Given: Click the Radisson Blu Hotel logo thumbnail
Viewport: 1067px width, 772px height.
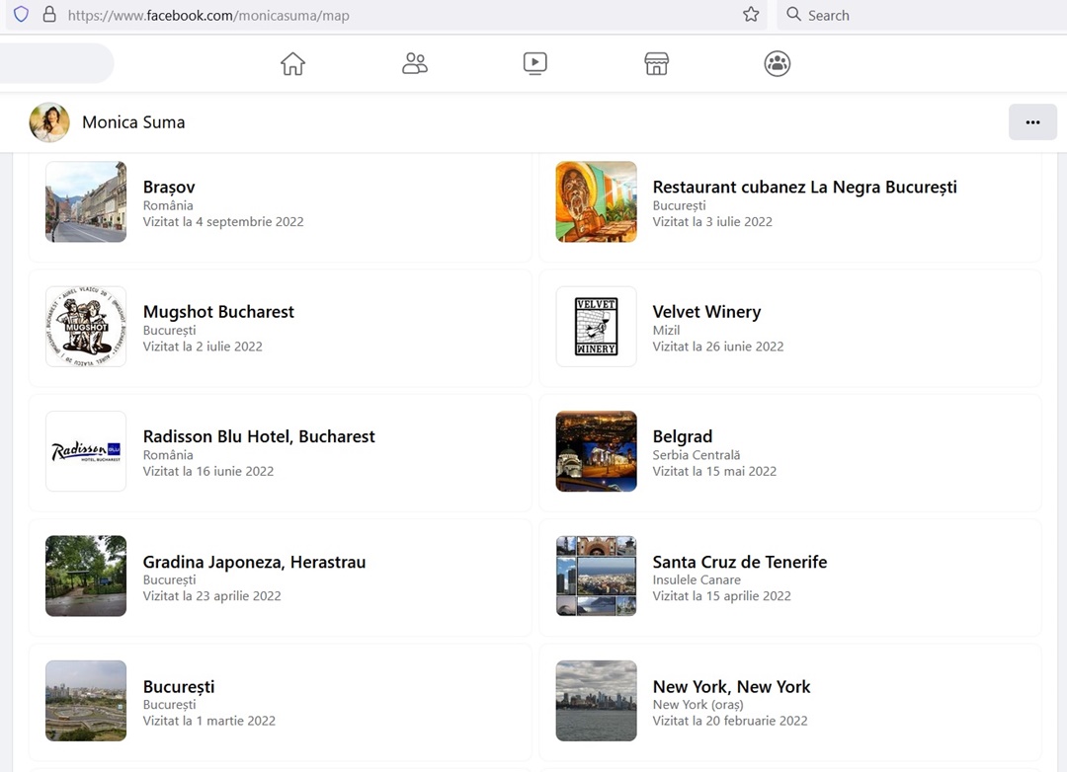Looking at the screenshot, I should (x=86, y=451).
